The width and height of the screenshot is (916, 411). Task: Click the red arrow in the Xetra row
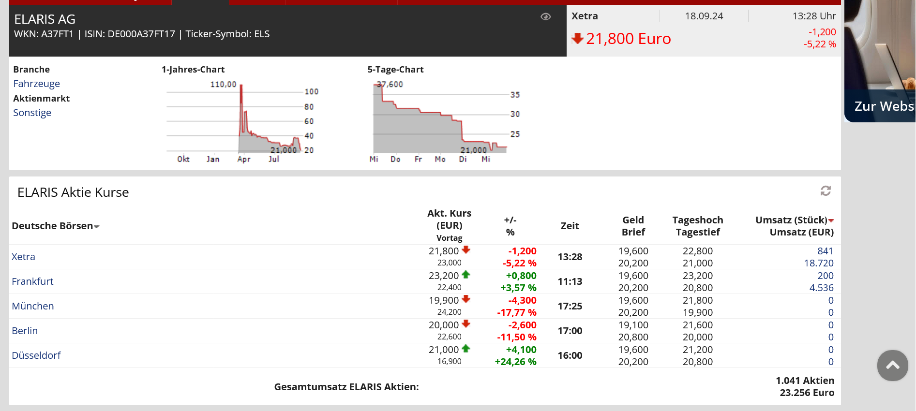[466, 250]
